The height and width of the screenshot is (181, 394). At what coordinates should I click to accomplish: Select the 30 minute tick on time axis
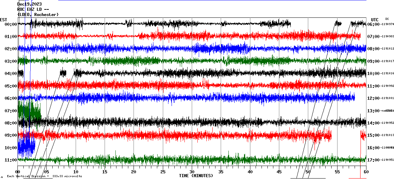coord(192,172)
